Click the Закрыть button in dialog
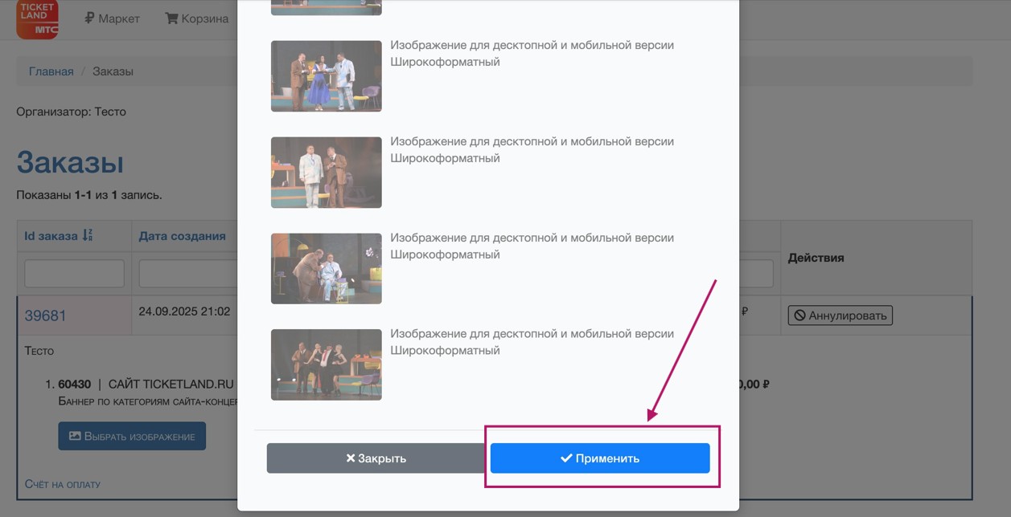Viewport: 1011px width, 517px height. pos(376,458)
